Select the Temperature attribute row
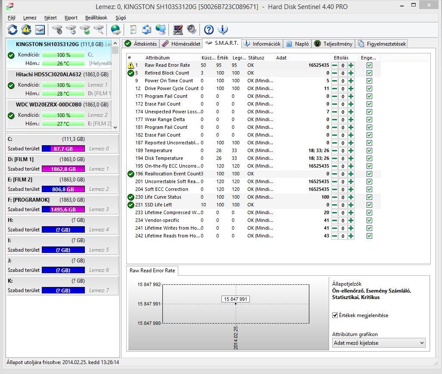442x374 pixels. 158,151
